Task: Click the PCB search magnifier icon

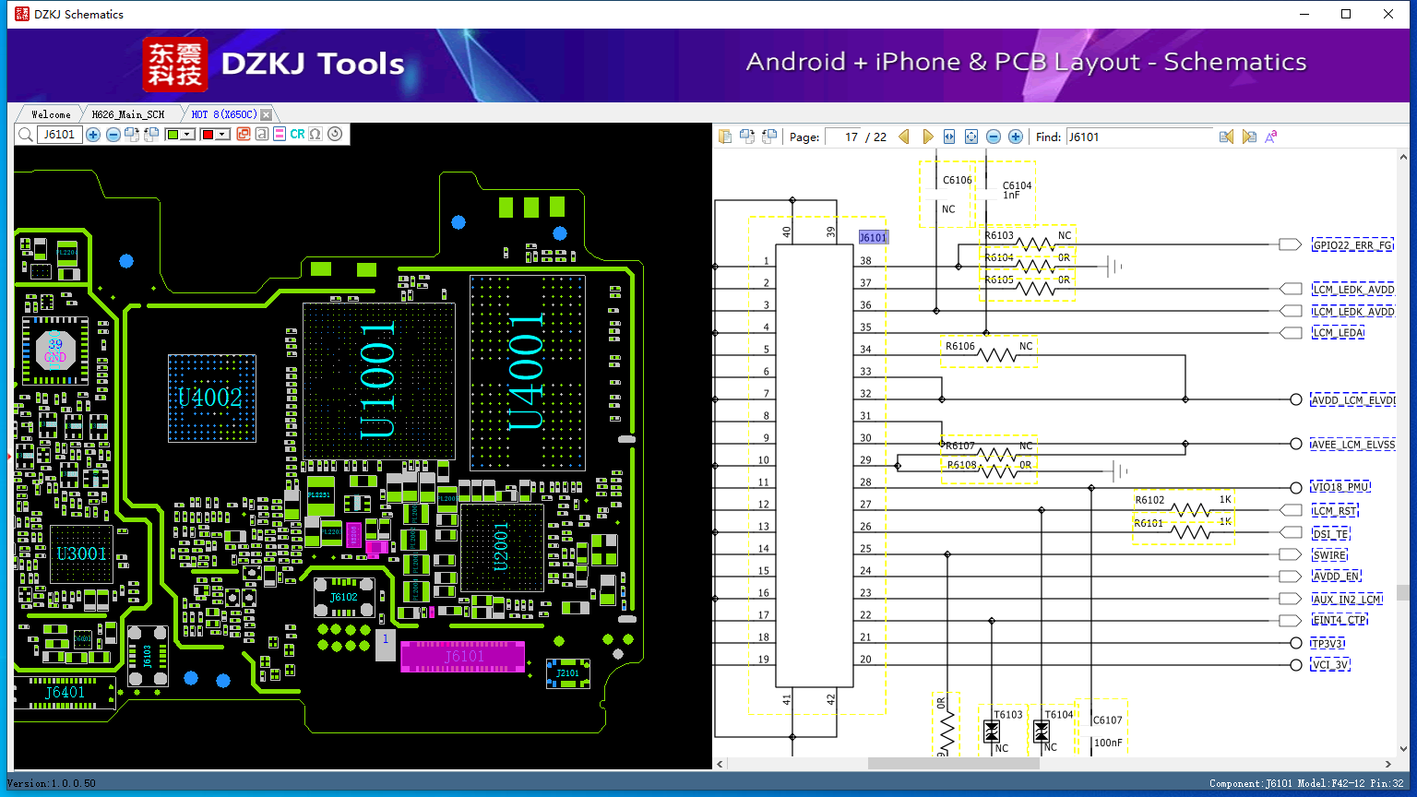Action: click(25, 135)
